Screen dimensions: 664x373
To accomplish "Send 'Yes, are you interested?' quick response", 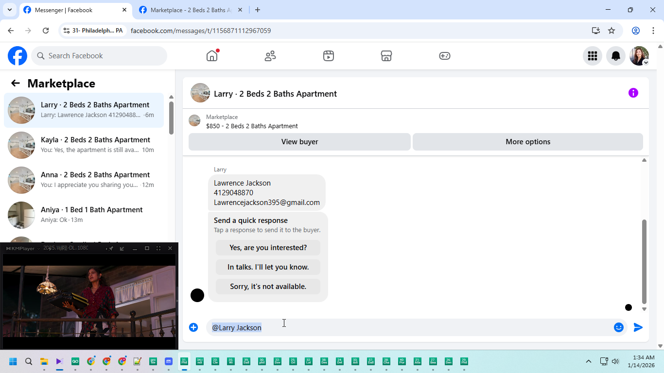I will coord(268,248).
